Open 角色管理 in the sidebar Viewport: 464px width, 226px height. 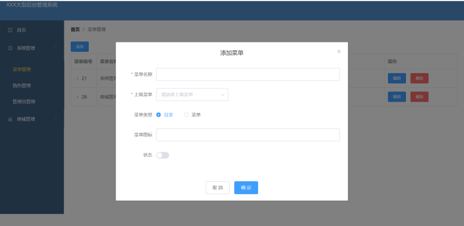pyautogui.click(x=21, y=85)
